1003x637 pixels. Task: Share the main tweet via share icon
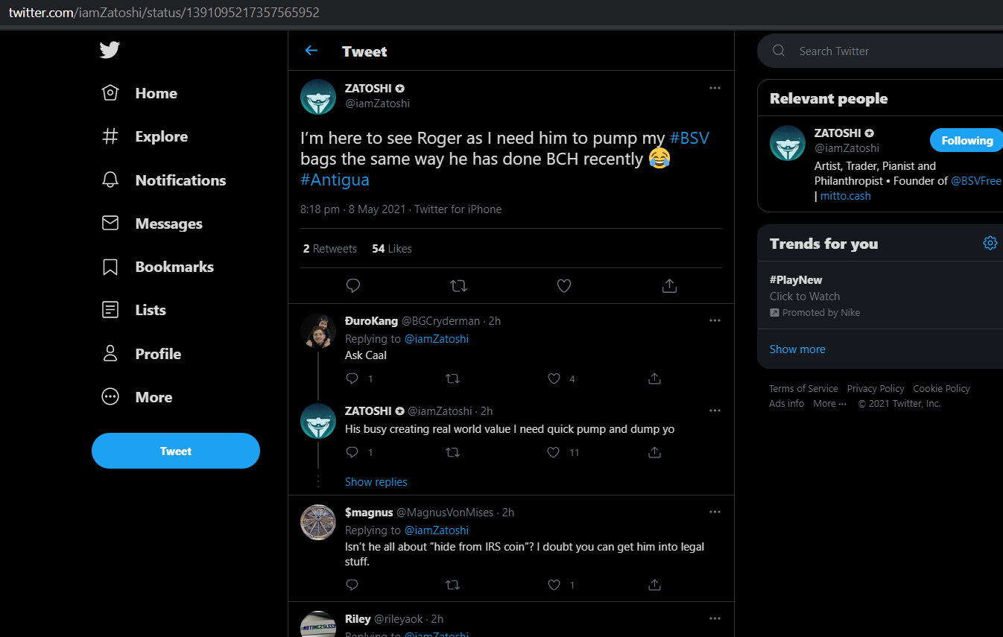click(669, 285)
